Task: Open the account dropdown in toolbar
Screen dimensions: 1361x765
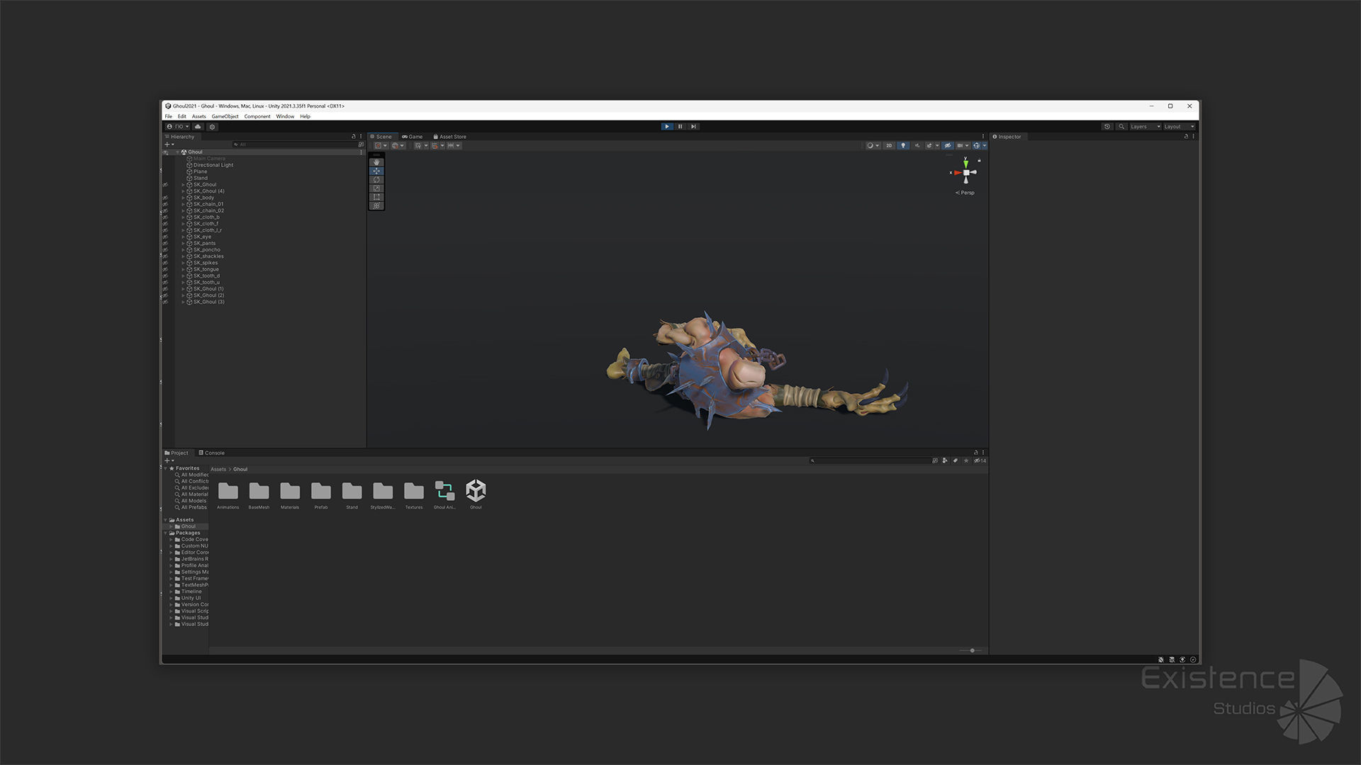Action: [x=179, y=127]
